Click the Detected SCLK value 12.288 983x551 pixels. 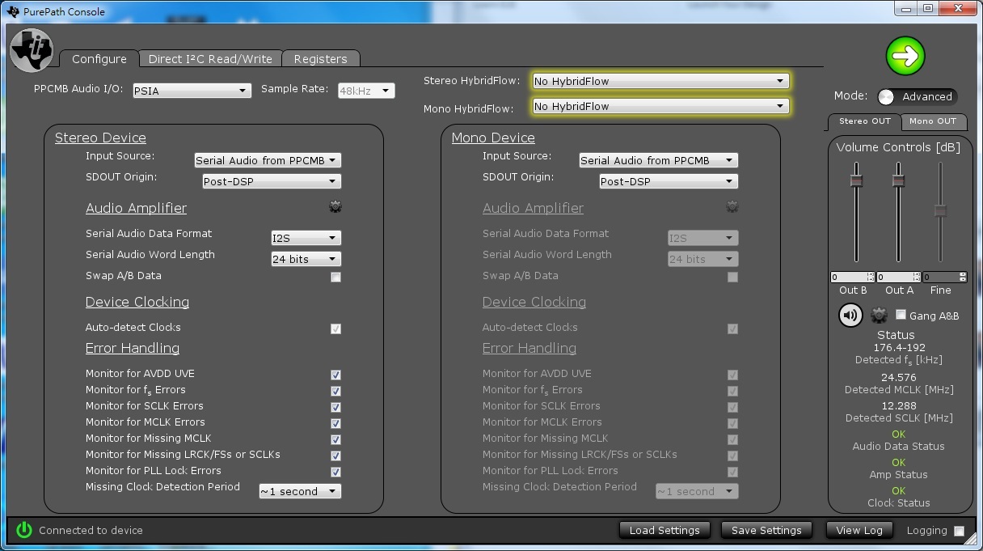pos(898,406)
